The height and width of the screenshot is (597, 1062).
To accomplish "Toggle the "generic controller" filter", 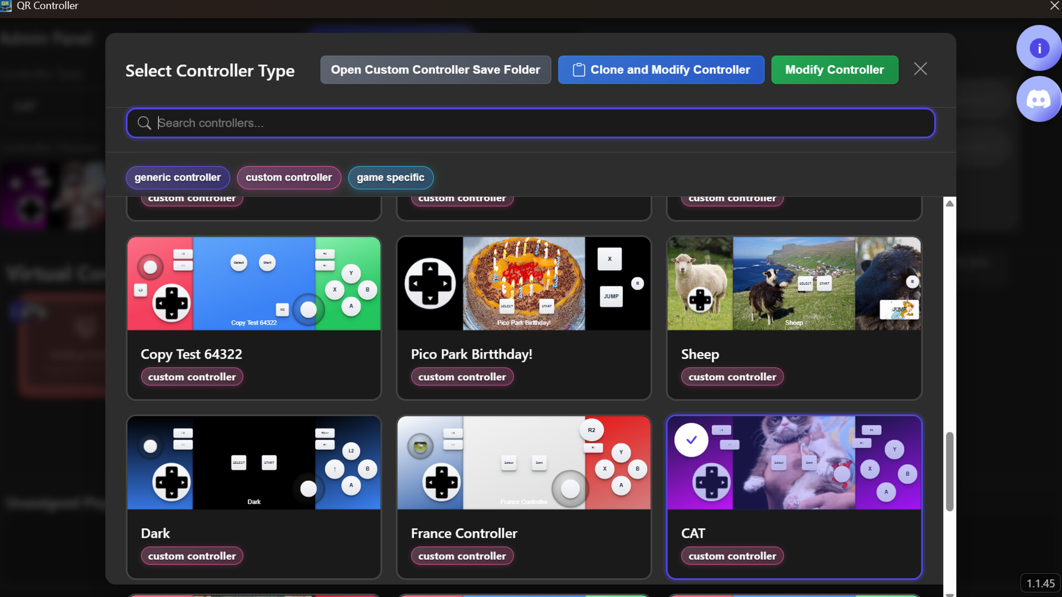I will (x=178, y=177).
